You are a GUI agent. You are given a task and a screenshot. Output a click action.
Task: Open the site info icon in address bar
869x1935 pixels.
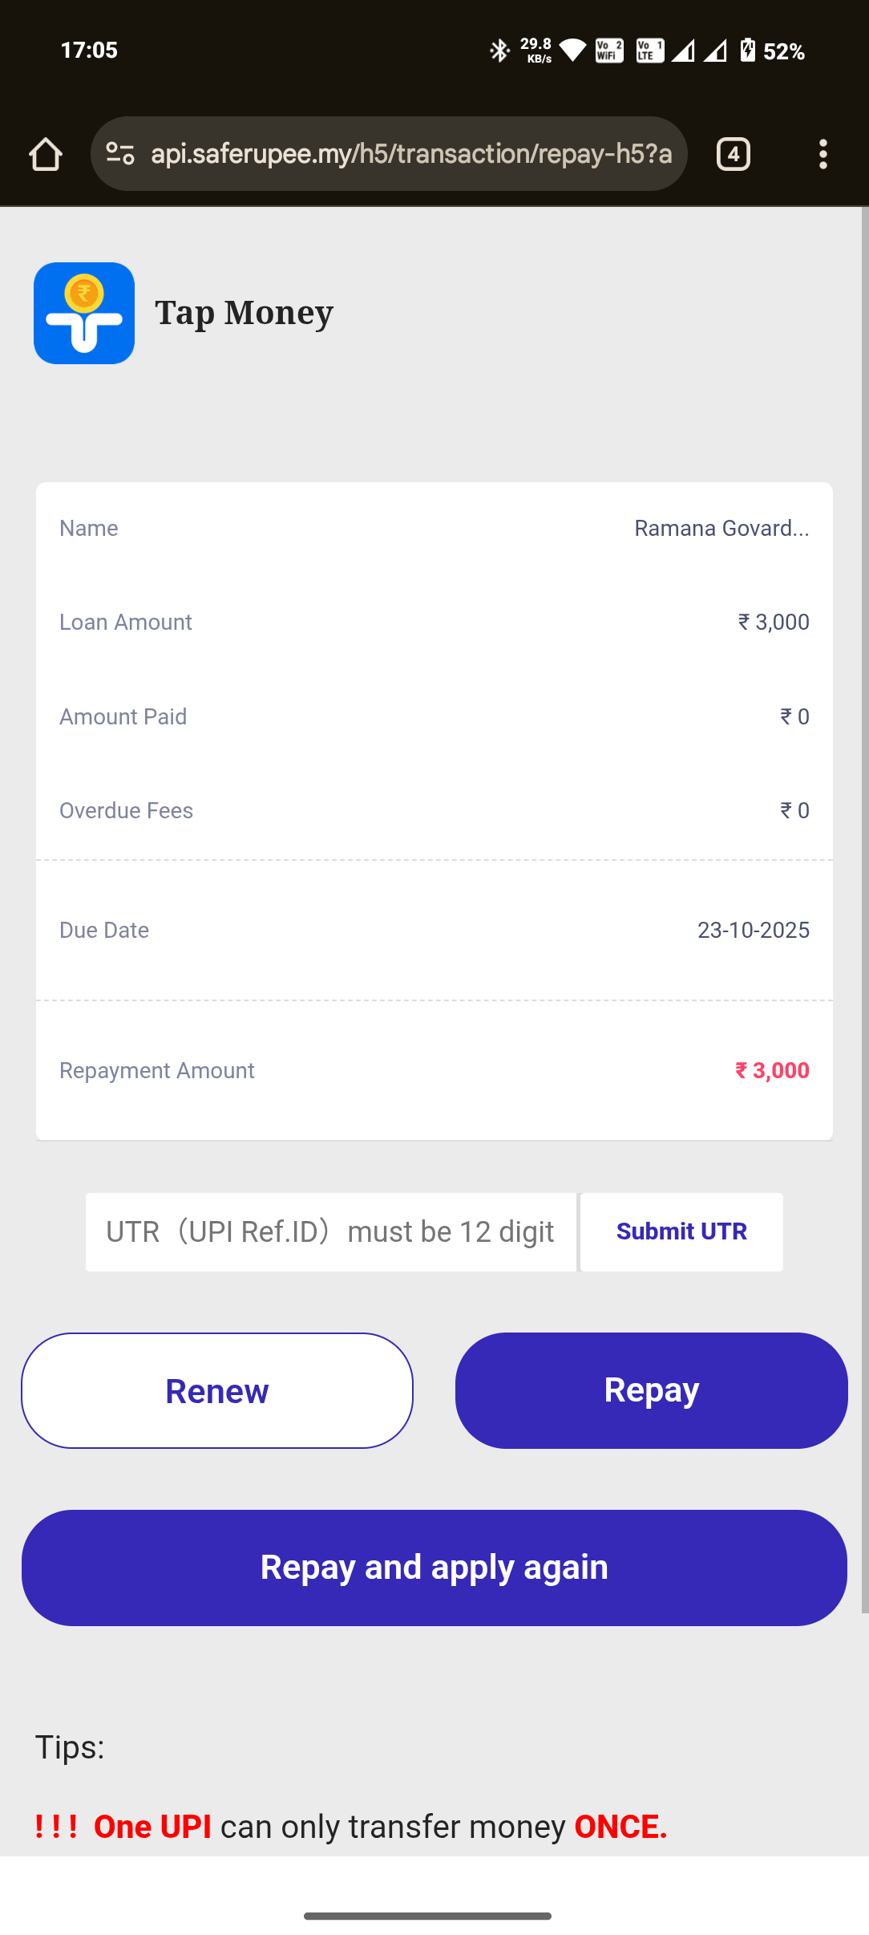point(120,153)
